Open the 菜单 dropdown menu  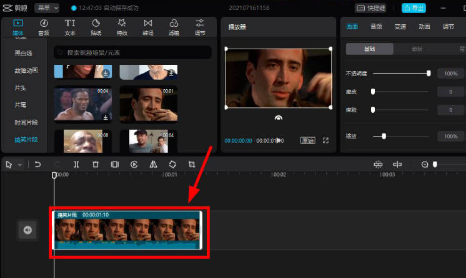point(47,8)
